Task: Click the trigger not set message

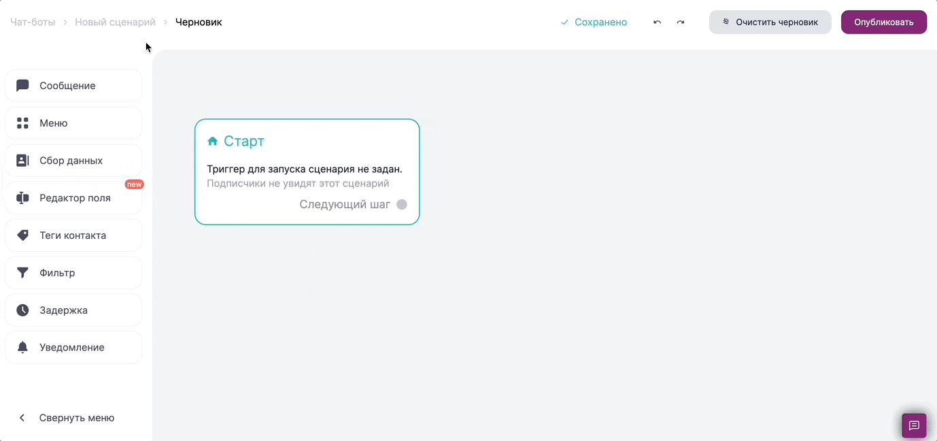Action: [305, 169]
